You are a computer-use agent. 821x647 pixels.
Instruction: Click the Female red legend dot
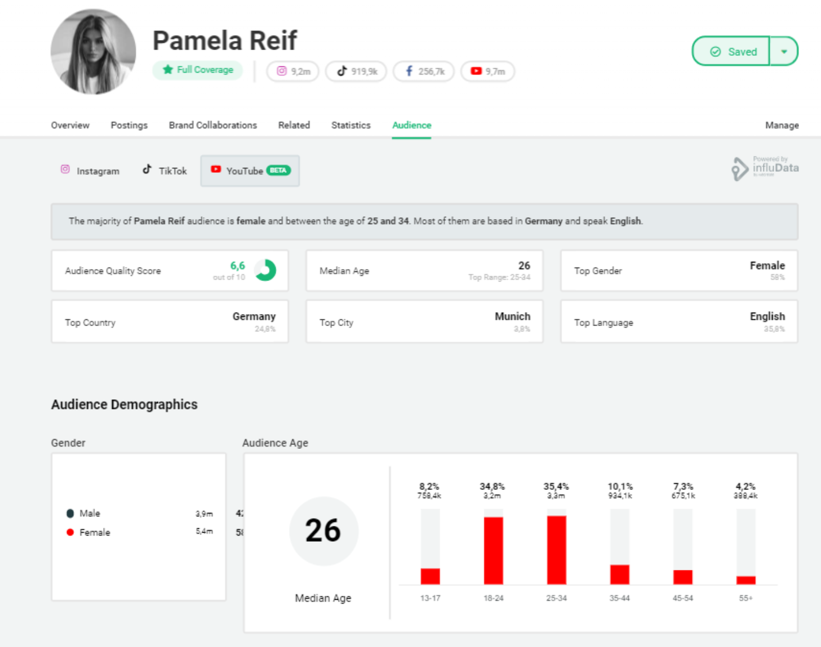[70, 532]
